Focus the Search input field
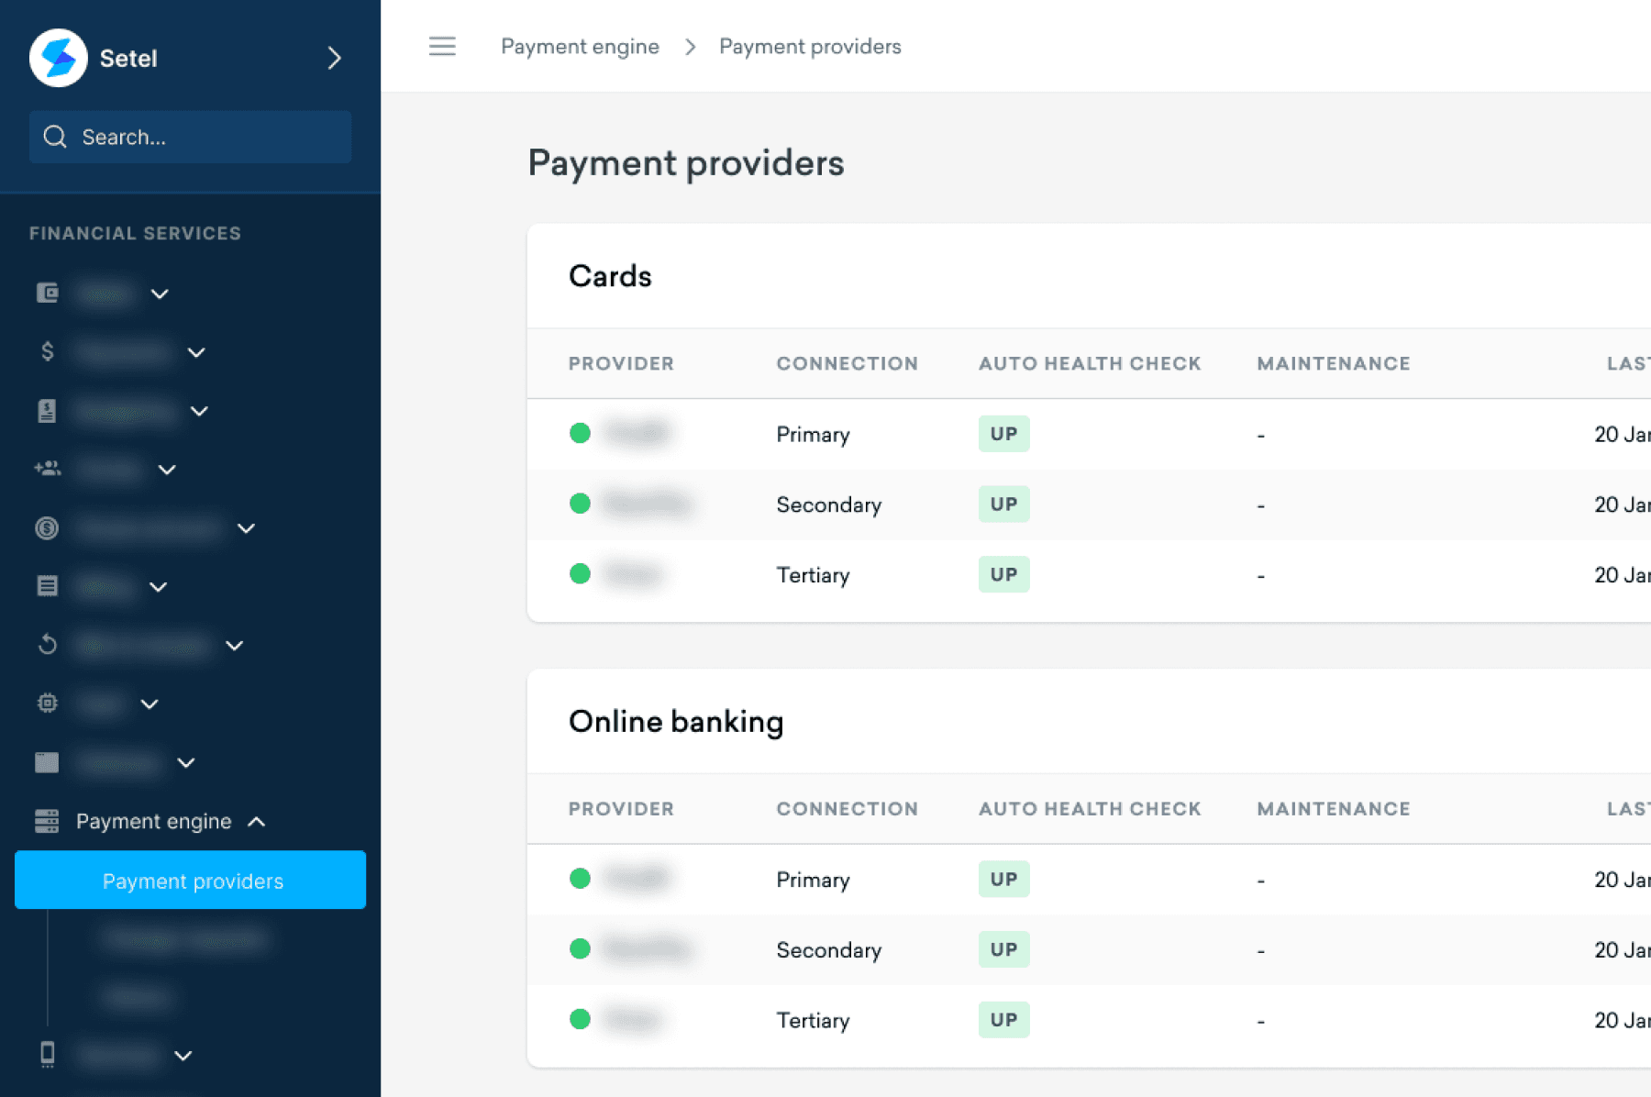This screenshot has height=1097, width=1651. (191, 137)
